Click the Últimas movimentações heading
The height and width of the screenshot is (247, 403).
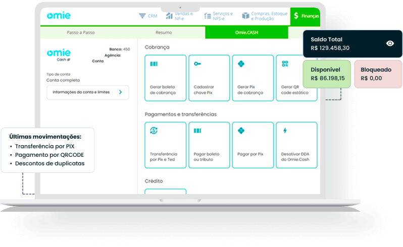point(45,137)
